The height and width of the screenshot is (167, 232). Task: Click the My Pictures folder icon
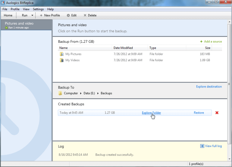(x=61, y=54)
